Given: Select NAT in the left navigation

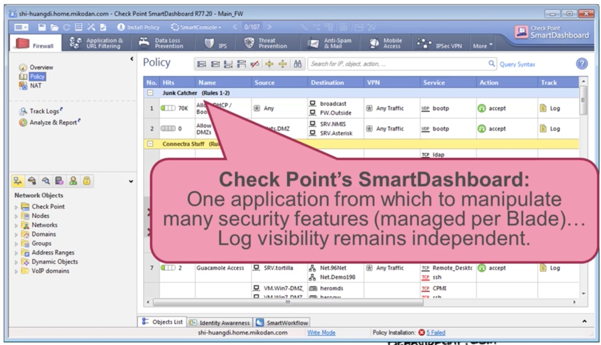Looking at the screenshot, I should pyautogui.click(x=35, y=86).
